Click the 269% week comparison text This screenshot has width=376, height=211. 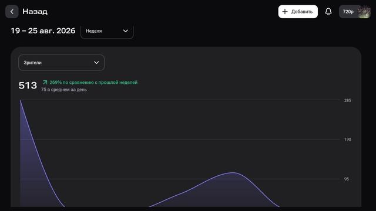point(93,82)
